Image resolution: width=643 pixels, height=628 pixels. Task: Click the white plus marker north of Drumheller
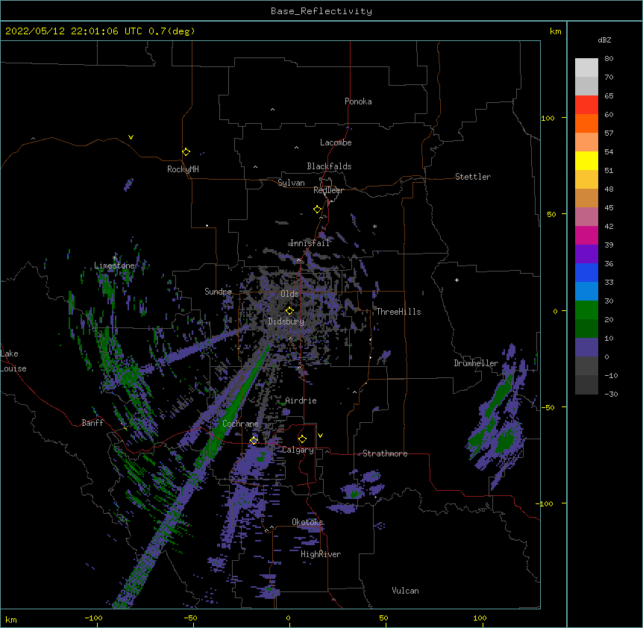[x=457, y=280]
